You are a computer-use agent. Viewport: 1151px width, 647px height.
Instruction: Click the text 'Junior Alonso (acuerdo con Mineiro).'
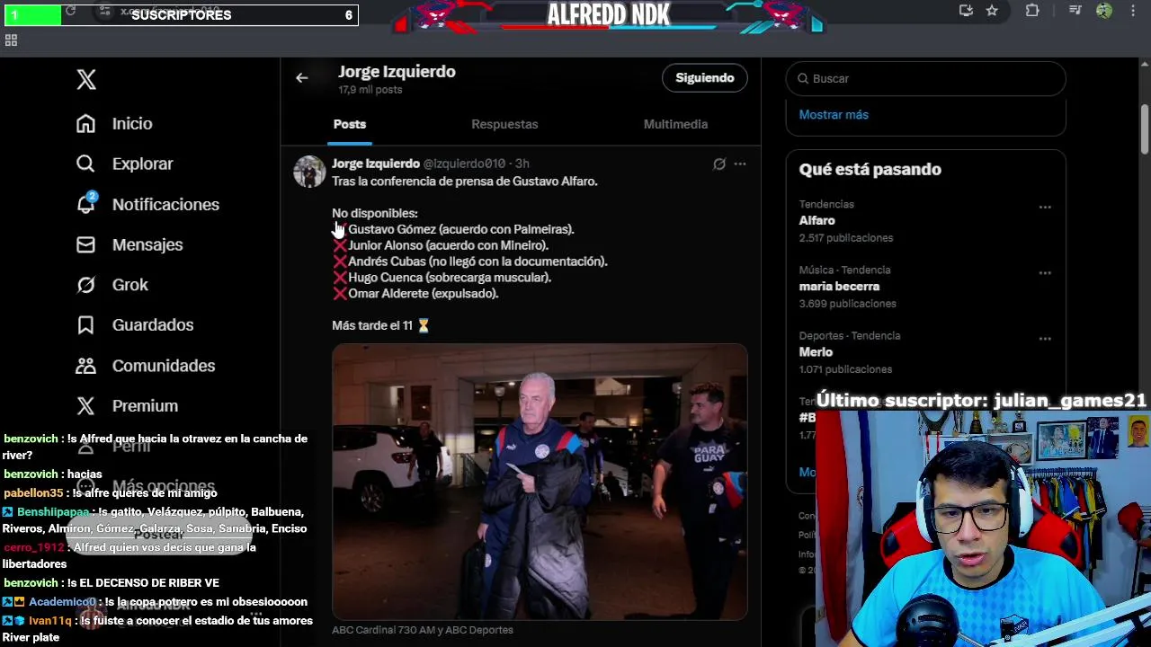tap(448, 245)
